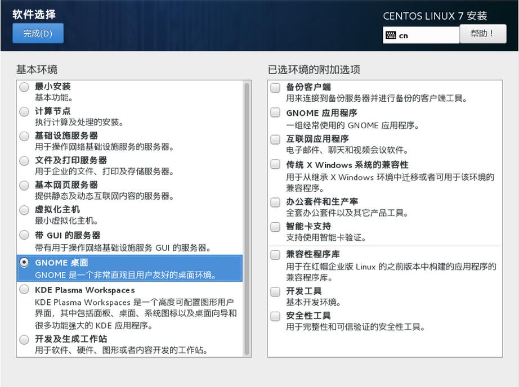The width and height of the screenshot is (519, 387).
Task: Enable the 兼容性程序库 checkbox
Action: click(x=275, y=254)
